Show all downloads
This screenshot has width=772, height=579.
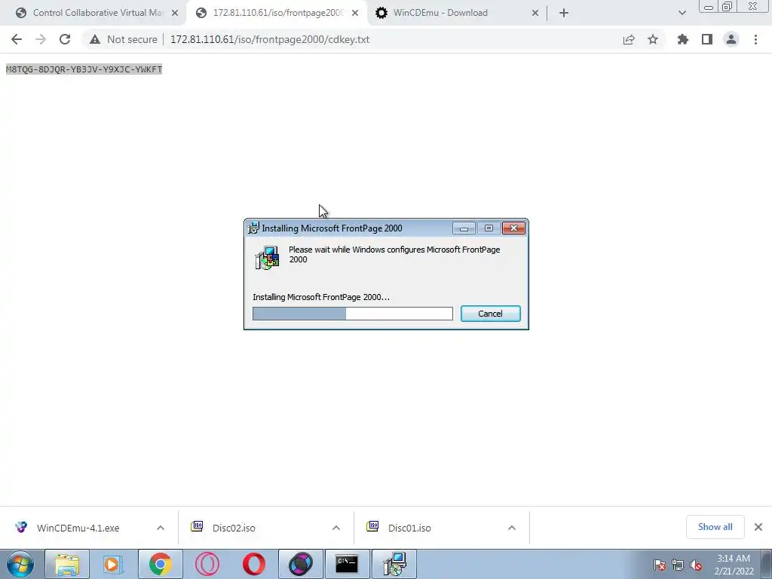[x=715, y=527]
